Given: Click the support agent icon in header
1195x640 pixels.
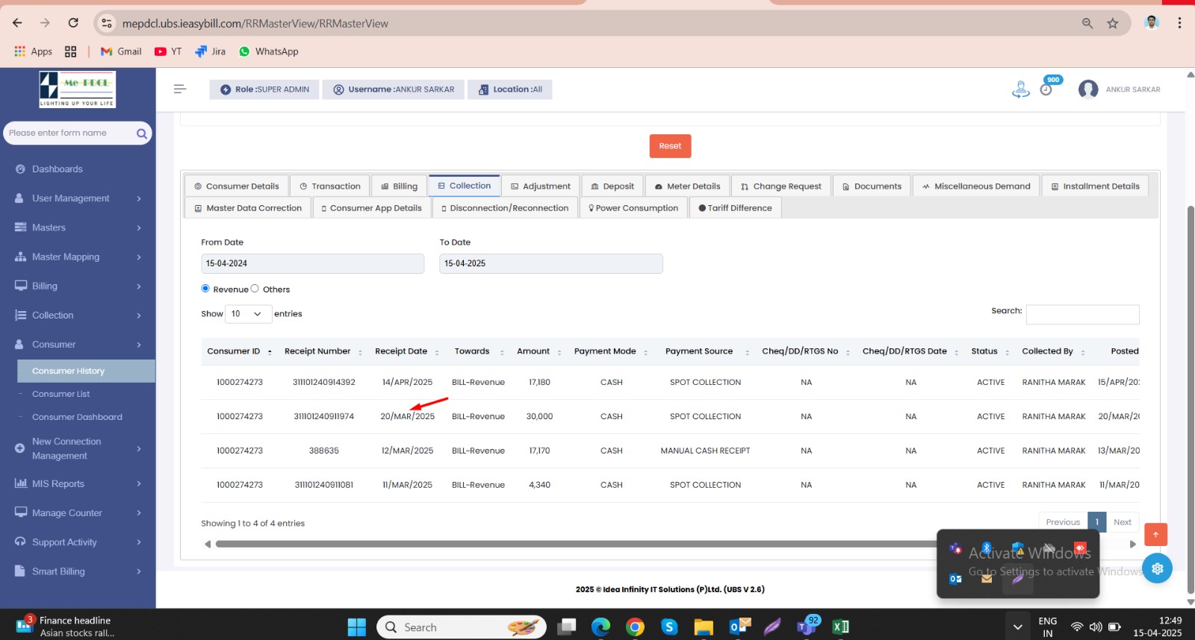Looking at the screenshot, I should tap(1020, 90).
